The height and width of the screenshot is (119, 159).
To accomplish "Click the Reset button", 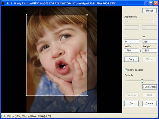I will (149, 11).
